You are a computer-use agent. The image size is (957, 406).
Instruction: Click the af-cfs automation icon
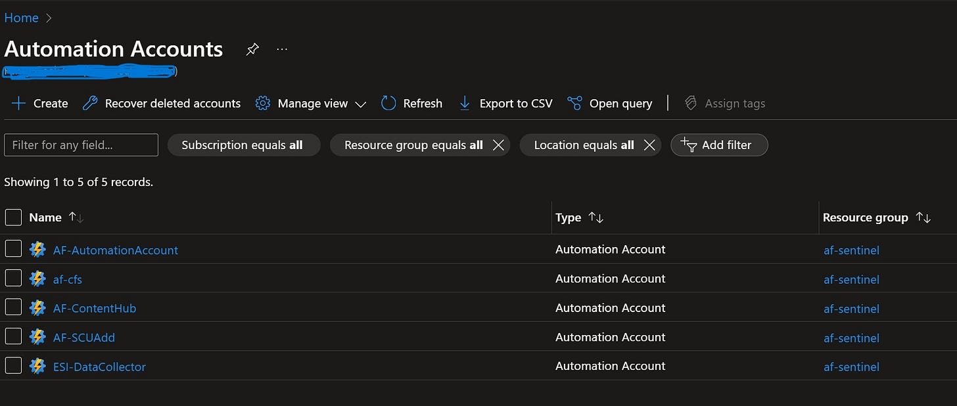[37, 279]
